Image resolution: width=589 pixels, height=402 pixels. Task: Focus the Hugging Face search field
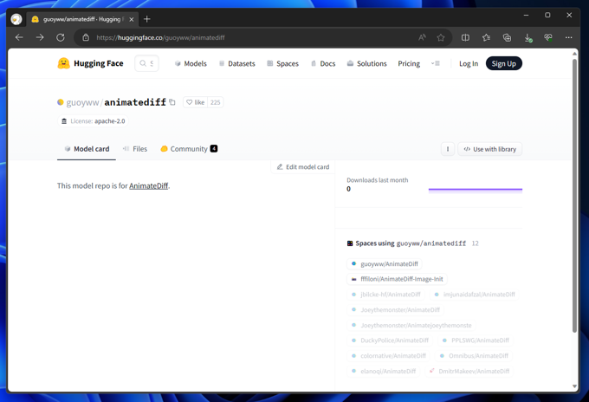[146, 63]
